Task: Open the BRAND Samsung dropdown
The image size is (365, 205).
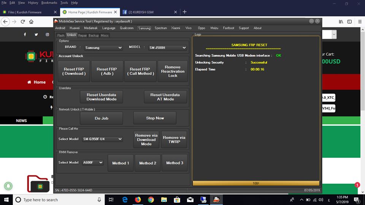Action: tap(103, 48)
